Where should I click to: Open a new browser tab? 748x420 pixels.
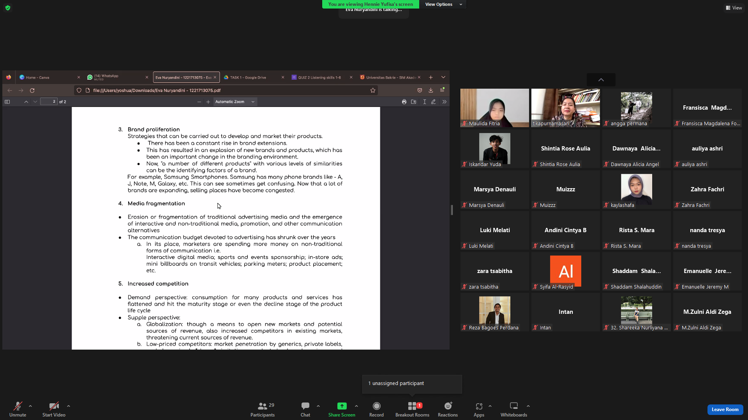tap(431, 77)
